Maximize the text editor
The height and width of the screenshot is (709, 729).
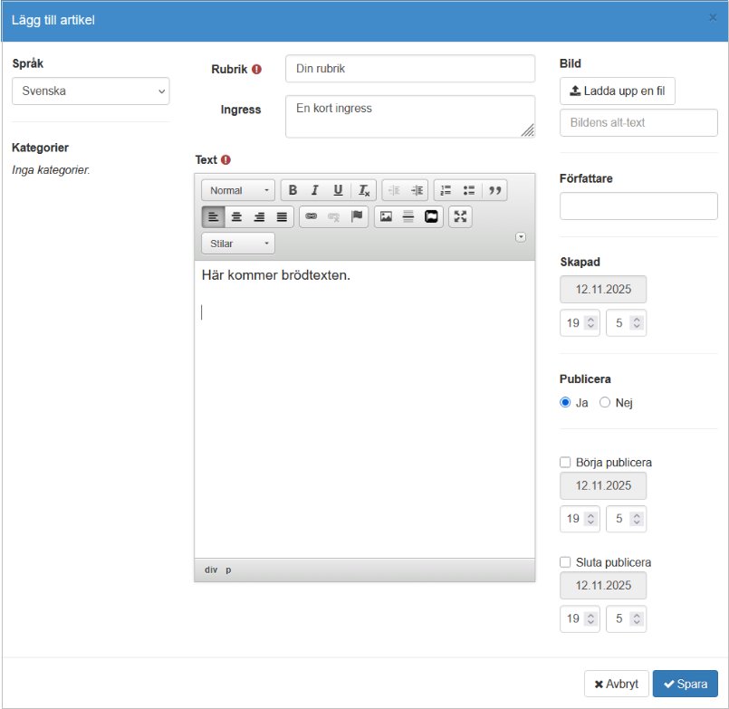[460, 216]
